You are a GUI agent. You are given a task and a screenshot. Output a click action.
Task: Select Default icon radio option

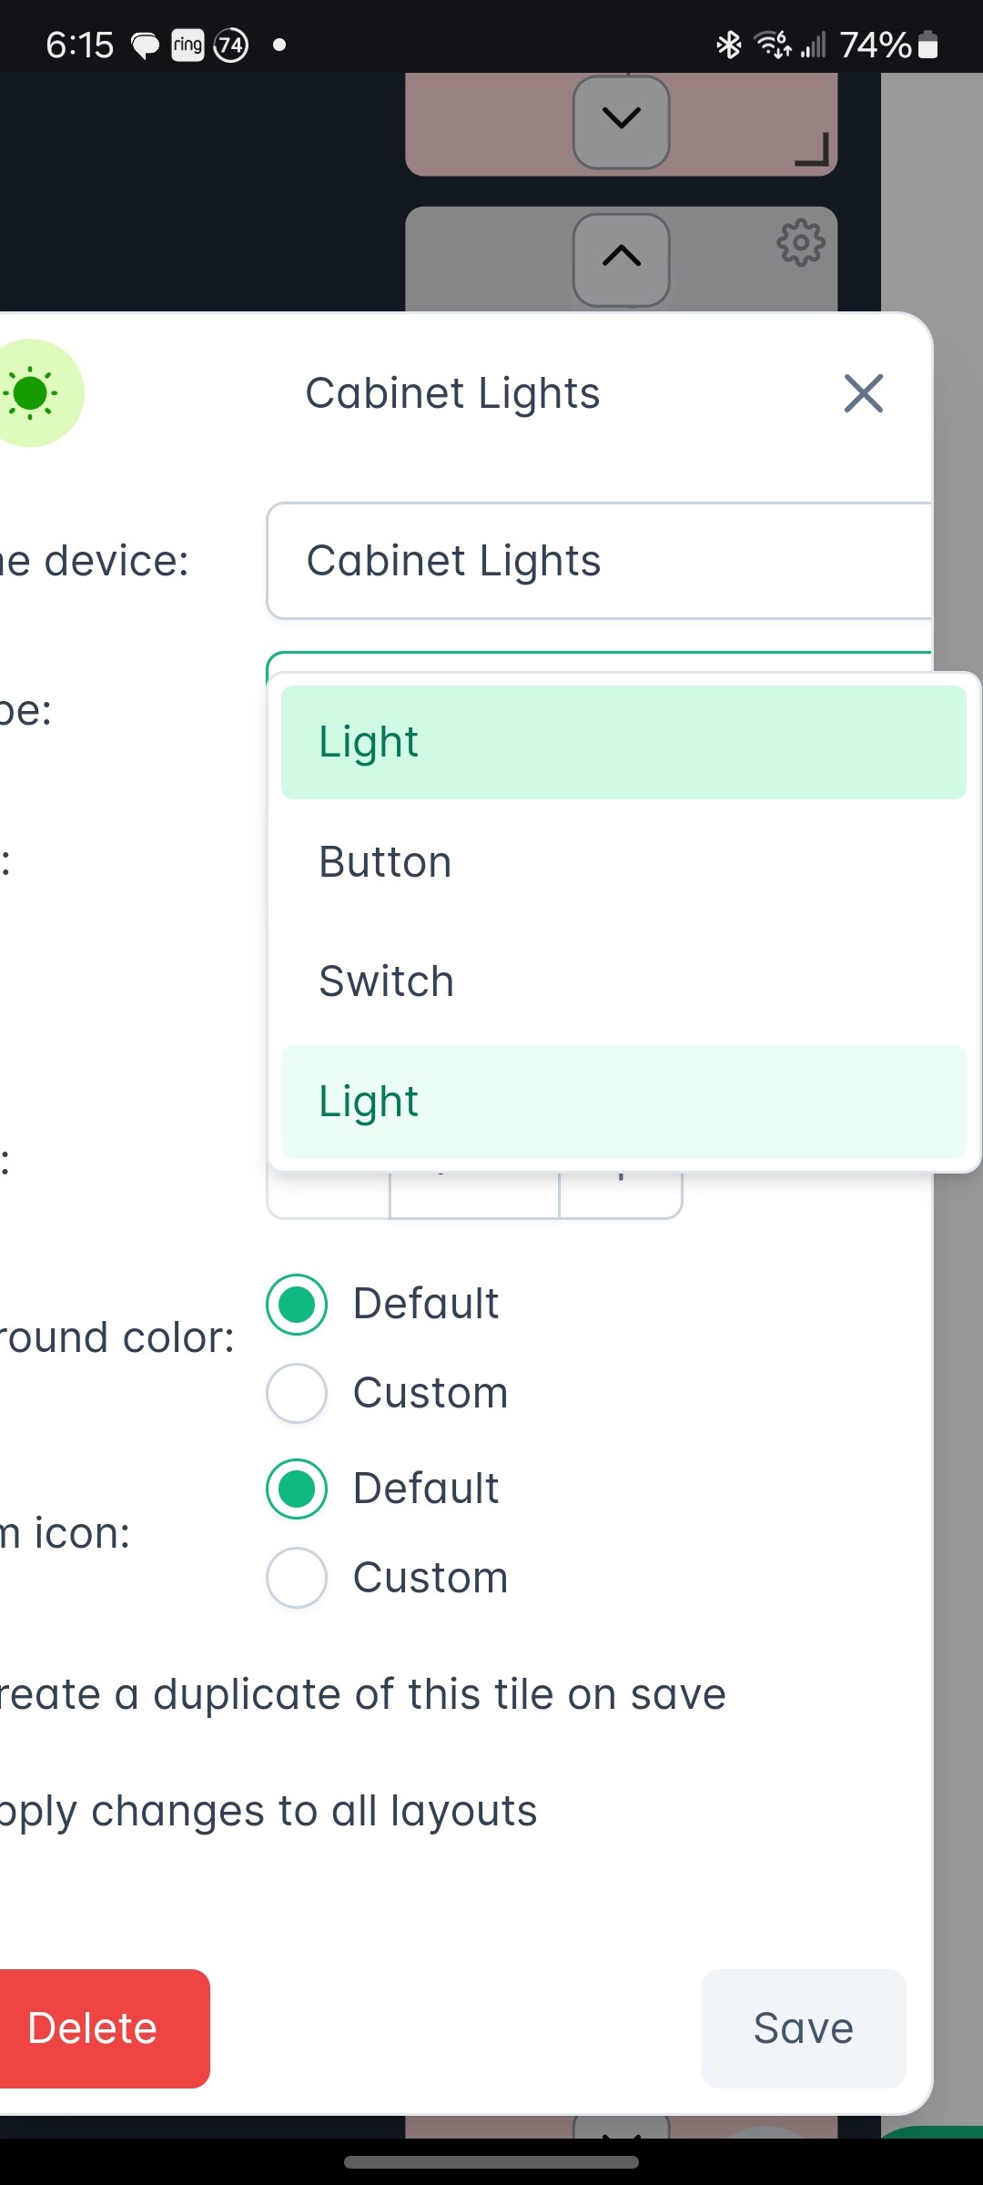(x=297, y=1489)
